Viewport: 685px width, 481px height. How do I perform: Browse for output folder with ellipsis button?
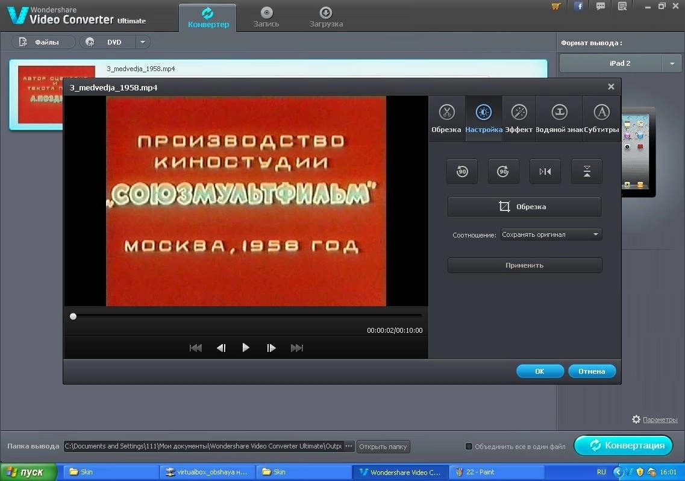(349, 446)
